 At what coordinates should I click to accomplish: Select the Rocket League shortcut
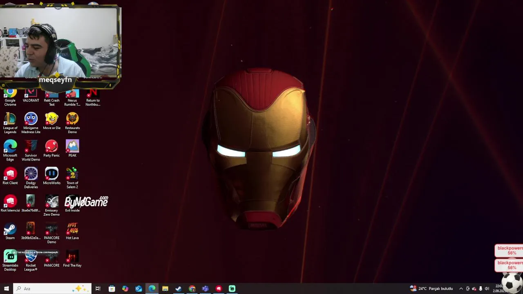31,260
